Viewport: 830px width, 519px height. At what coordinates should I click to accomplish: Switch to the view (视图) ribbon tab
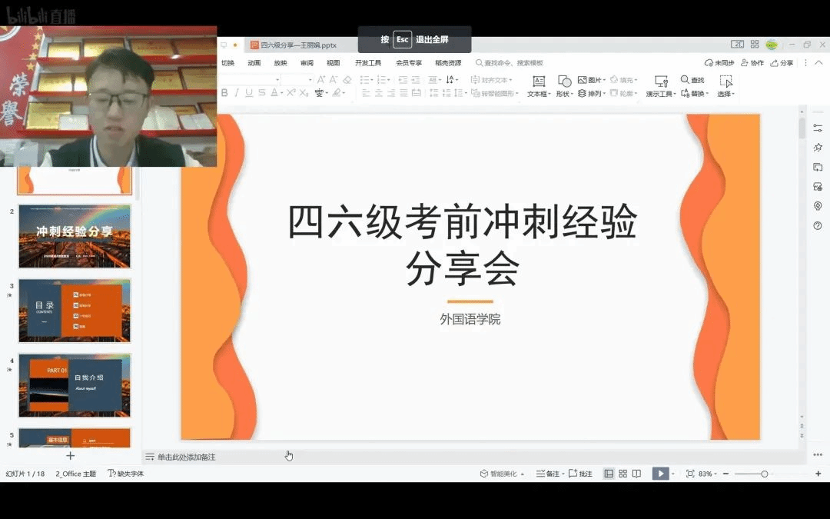click(333, 63)
